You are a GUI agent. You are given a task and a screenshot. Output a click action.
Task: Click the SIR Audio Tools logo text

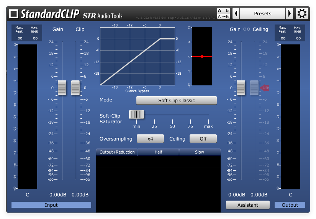(x=102, y=16)
